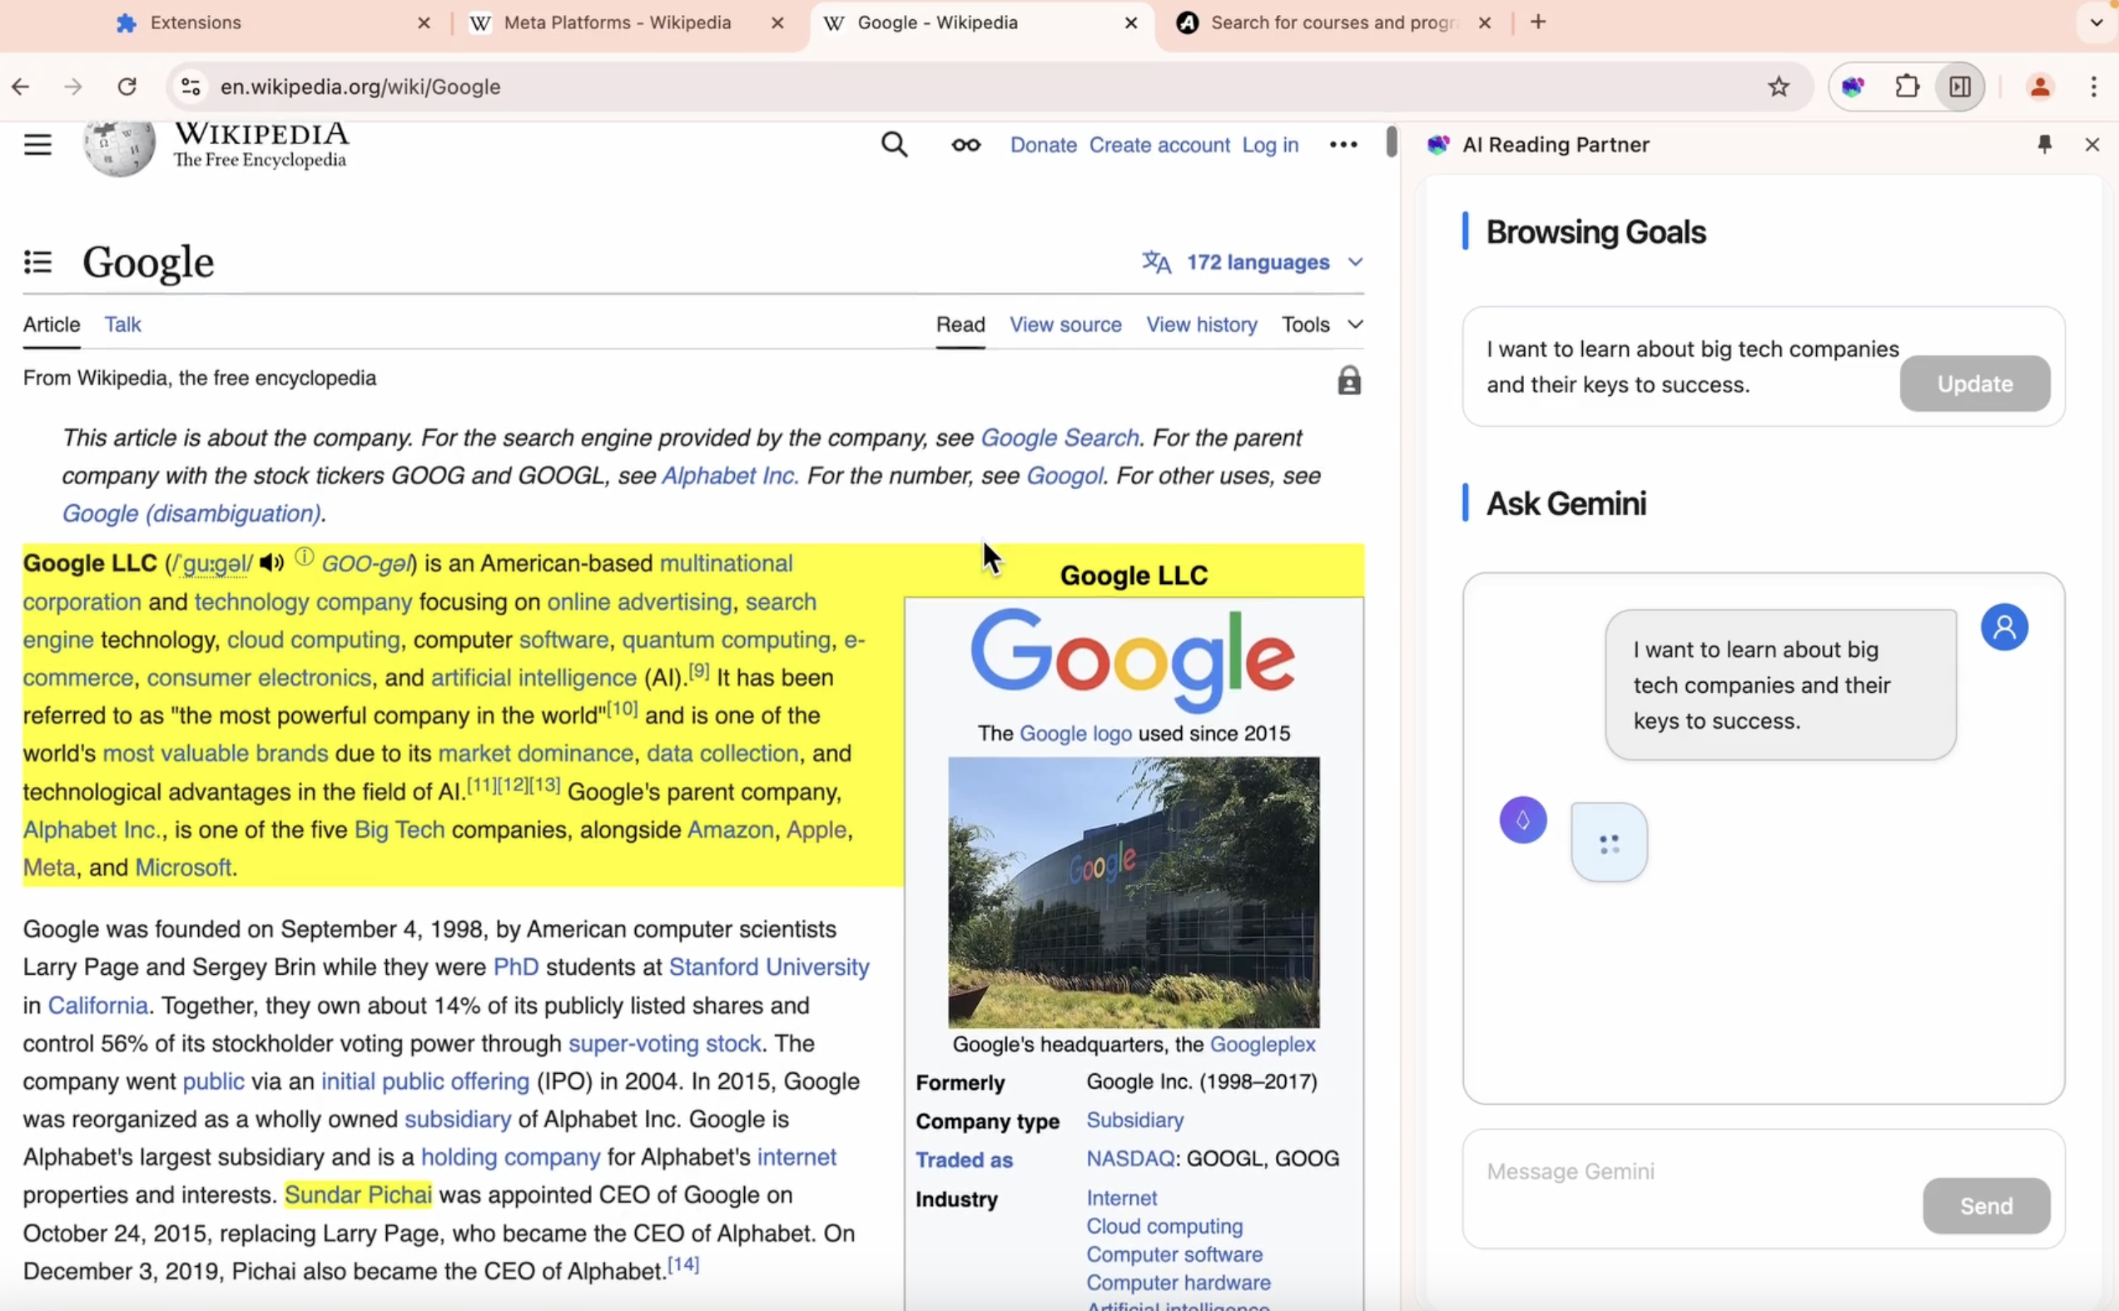
Task: Open the personal tools ellipsis menu
Action: tap(1342, 145)
